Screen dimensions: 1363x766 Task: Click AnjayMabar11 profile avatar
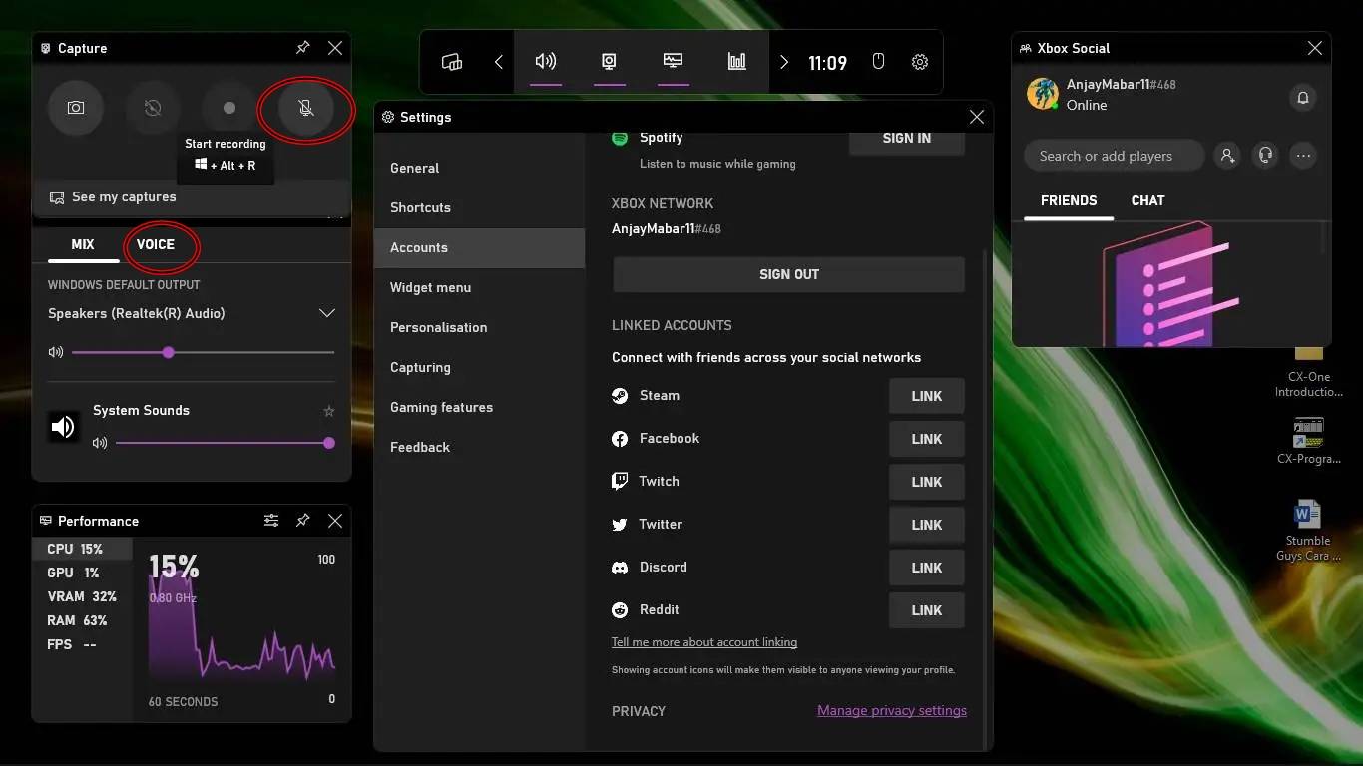coord(1043,94)
